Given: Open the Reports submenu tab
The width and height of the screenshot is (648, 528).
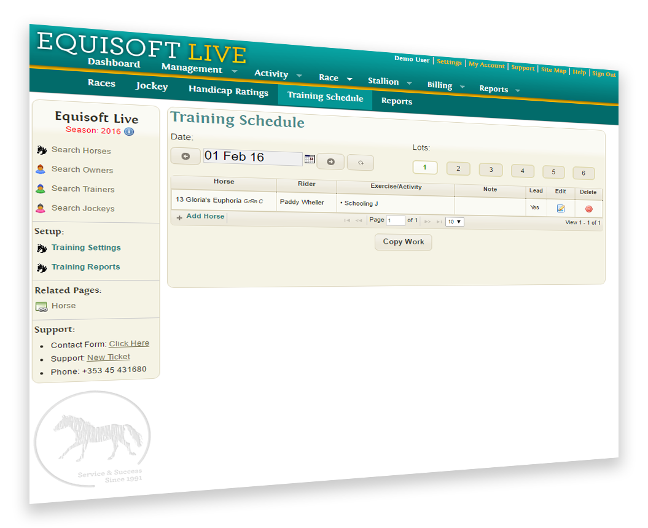Looking at the screenshot, I should [x=397, y=101].
